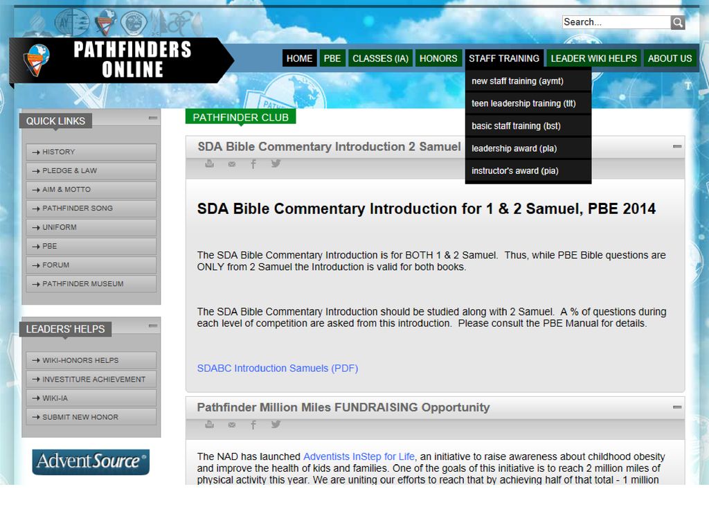Email the Million Miles fundraising article
This screenshot has width=709, height=532.
click(231, 425)
